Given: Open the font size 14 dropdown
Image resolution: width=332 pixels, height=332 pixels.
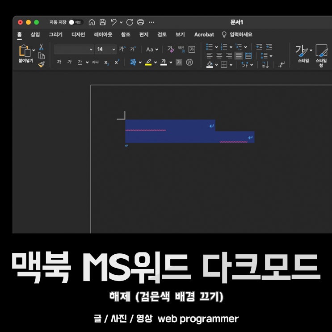Looking at the screenshot, I should click(x=113, y=50).
